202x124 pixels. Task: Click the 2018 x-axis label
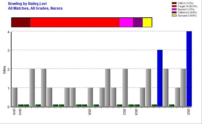click(x=14, y=112)
